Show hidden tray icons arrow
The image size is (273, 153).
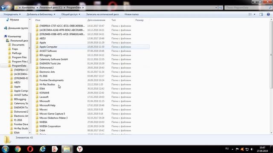click(232, 149)
